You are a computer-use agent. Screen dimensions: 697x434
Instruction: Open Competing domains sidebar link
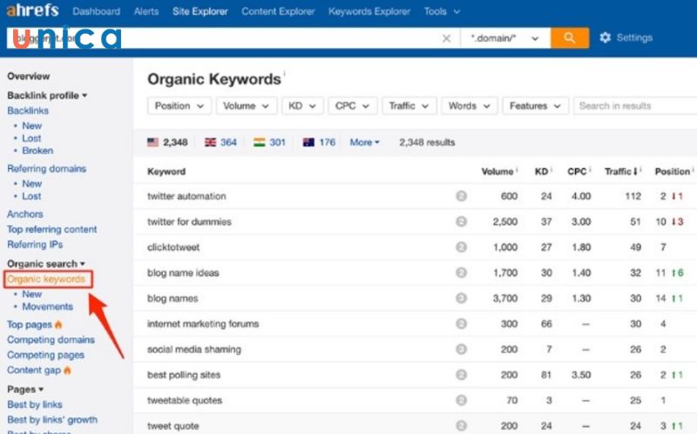coord(51,339)
